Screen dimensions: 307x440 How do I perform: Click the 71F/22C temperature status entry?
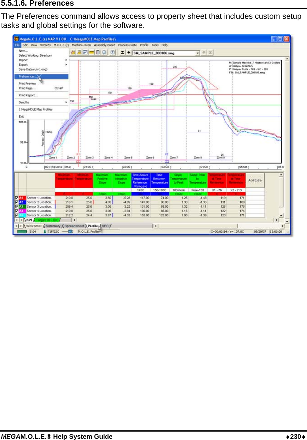[53, 232]
